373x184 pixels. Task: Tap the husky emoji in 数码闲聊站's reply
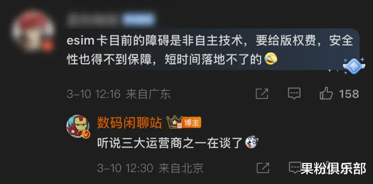point(252,143)
